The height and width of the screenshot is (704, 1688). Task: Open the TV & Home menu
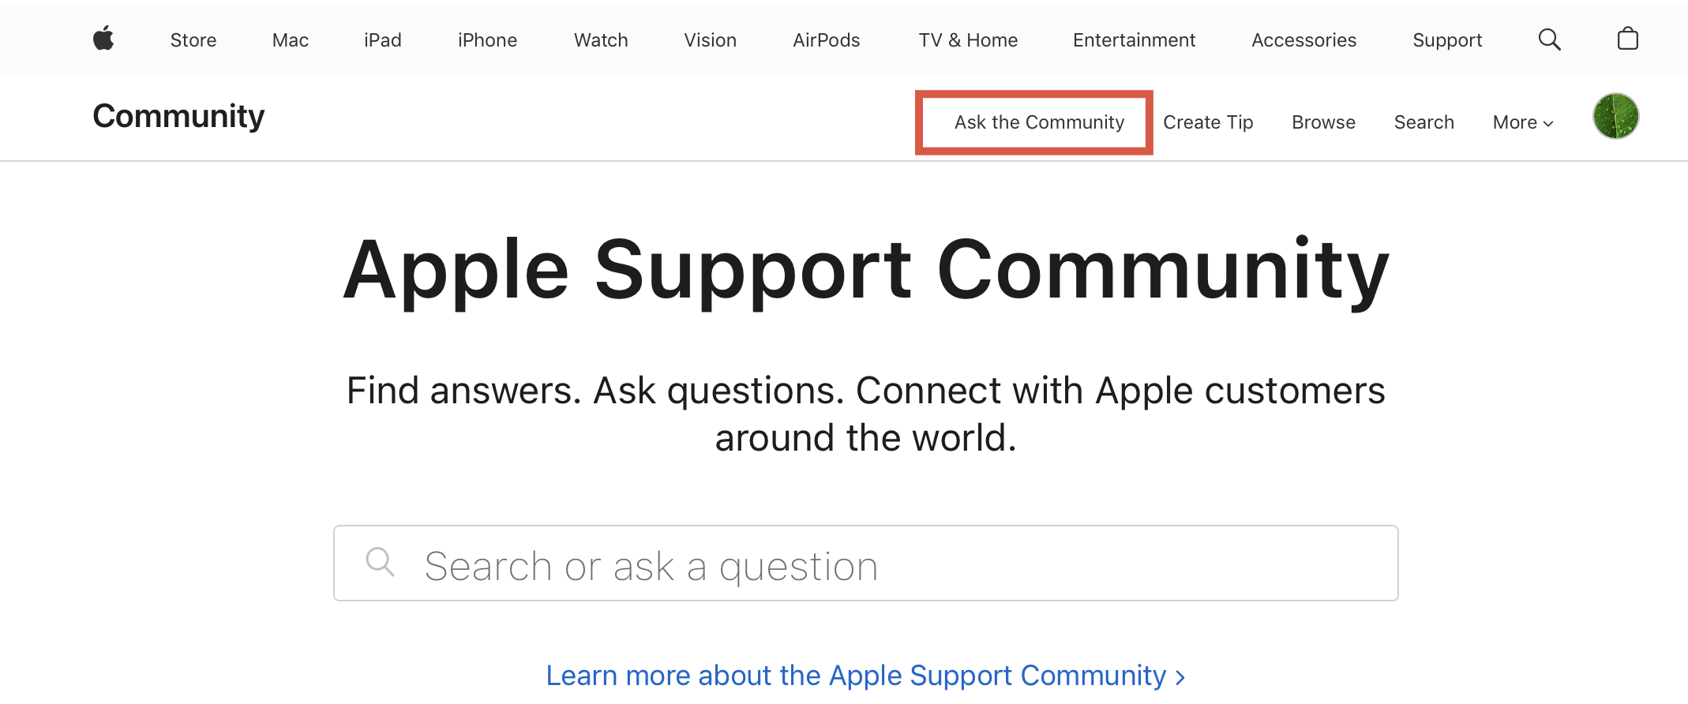(x=968, y=40)
